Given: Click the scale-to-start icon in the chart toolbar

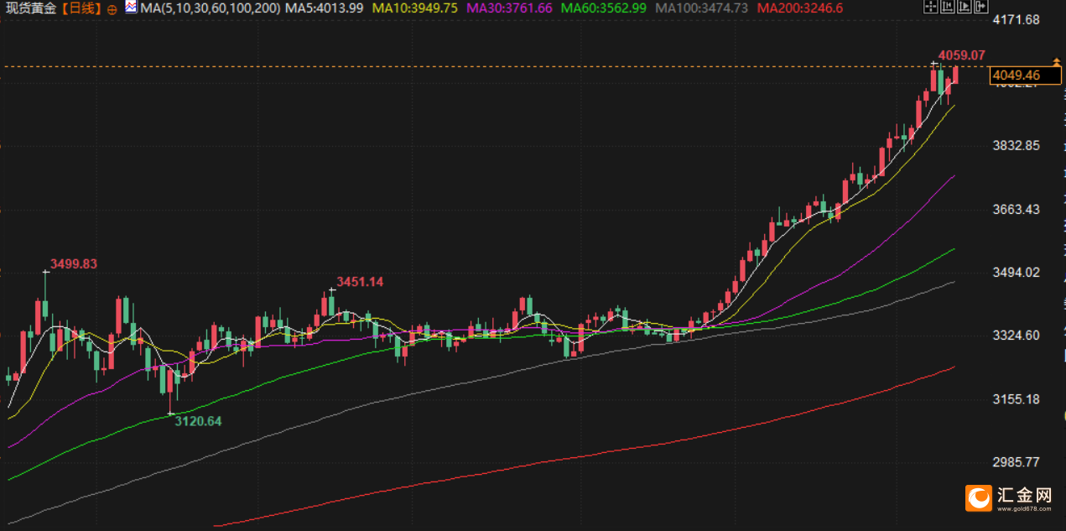Looking at the screenshot, I should 948,6.
